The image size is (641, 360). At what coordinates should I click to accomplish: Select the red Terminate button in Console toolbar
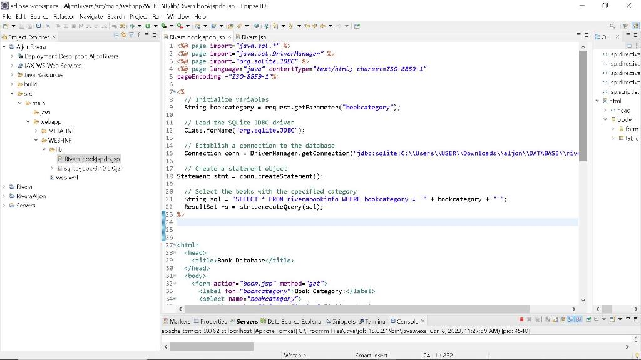[x=521, y=319]
